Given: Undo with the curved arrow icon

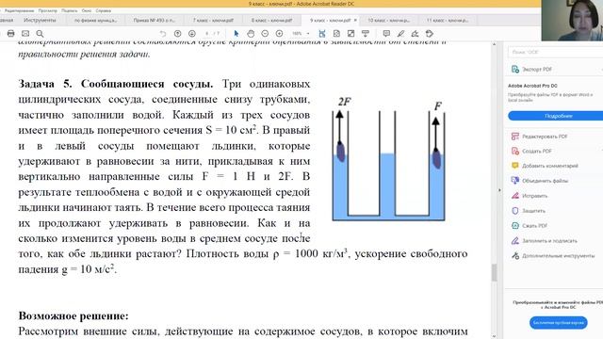Looking at the screenshot, I should (163, 34).
